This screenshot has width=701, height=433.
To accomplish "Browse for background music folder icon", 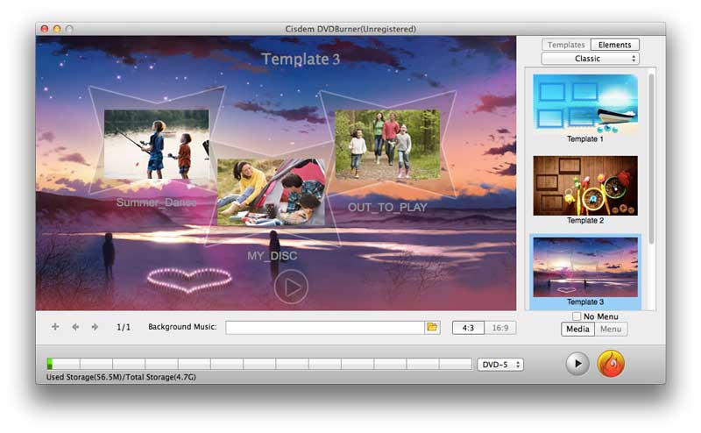I will [x=432, y=327].
